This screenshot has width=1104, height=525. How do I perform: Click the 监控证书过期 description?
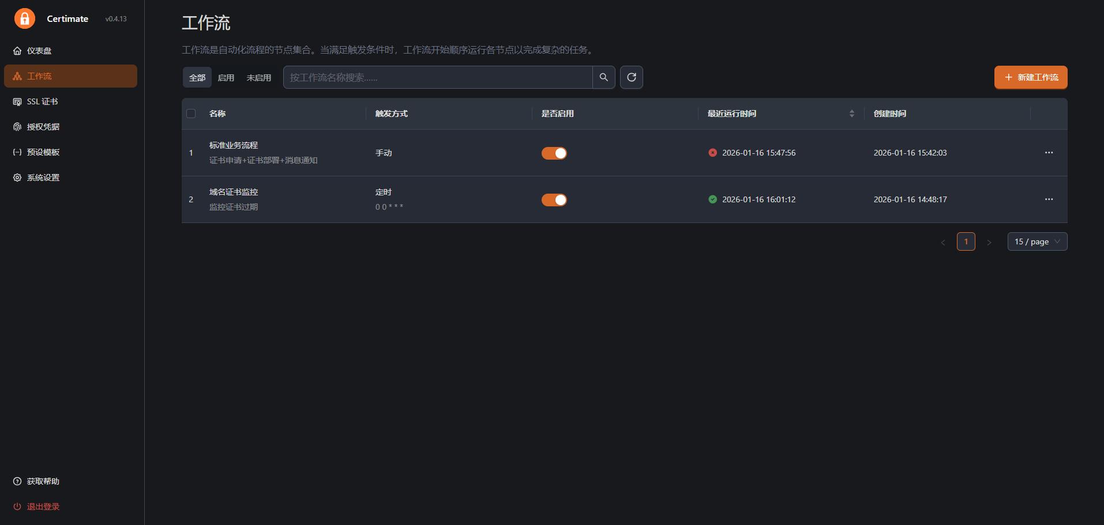click(234, 207)
